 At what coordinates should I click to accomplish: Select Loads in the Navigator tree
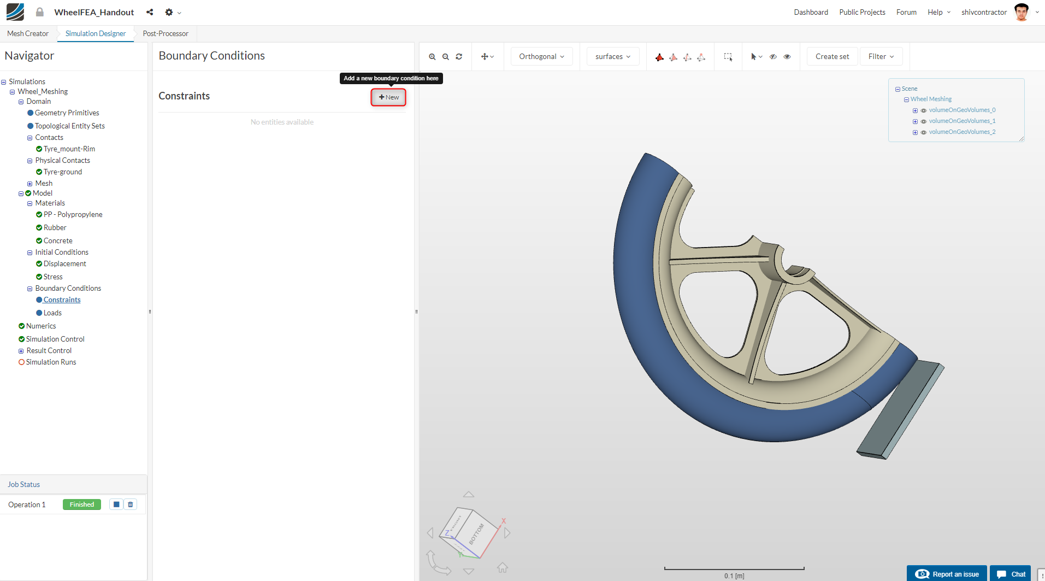point(52,313)
